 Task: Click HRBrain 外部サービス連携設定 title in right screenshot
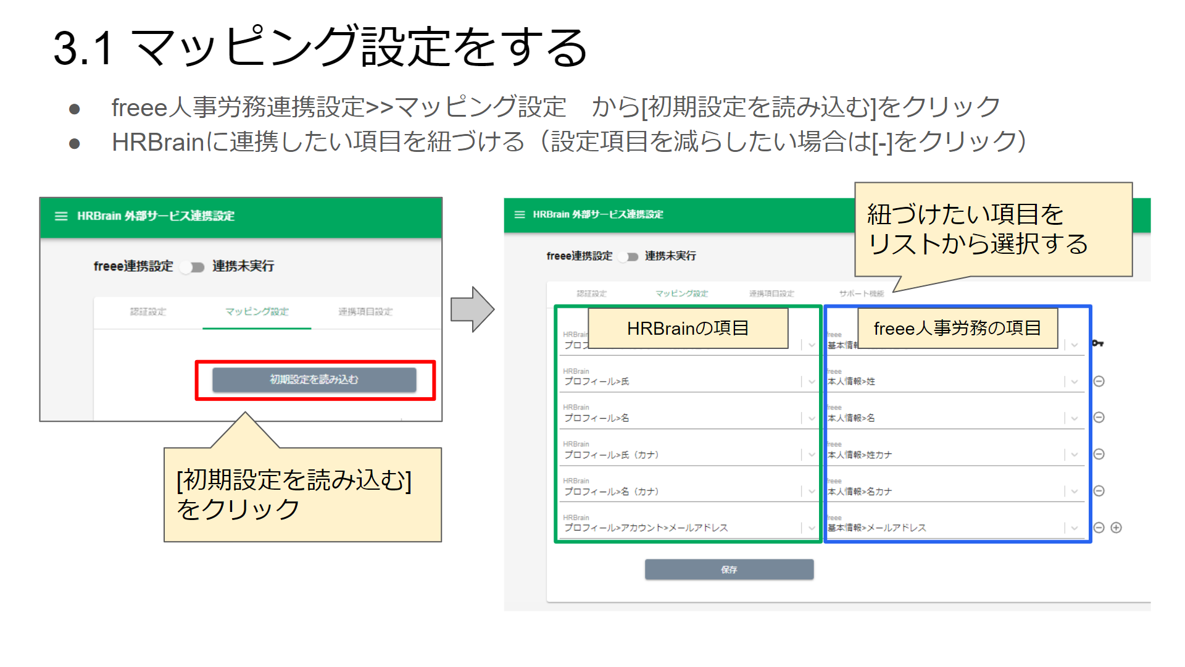tap(598, 214)
